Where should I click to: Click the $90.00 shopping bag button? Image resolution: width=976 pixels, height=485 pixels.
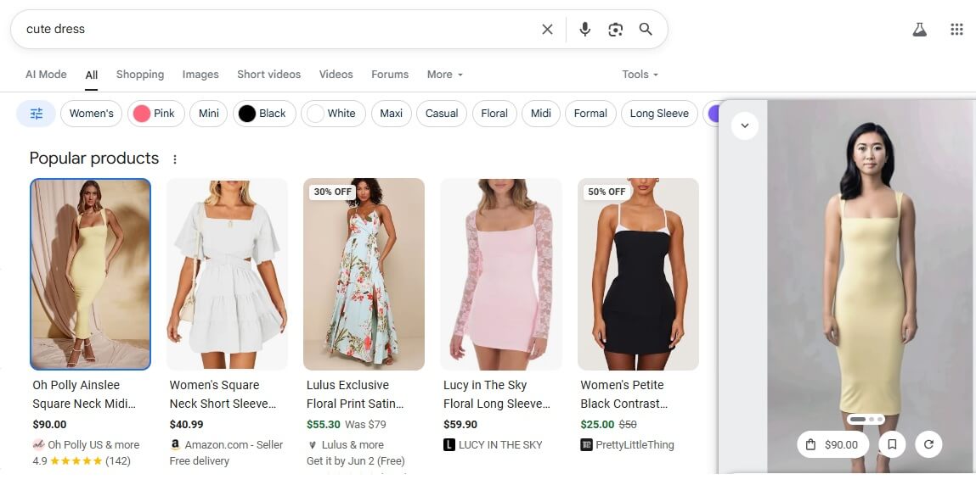832,444
